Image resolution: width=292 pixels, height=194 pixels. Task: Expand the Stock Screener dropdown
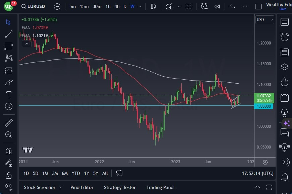61,187
